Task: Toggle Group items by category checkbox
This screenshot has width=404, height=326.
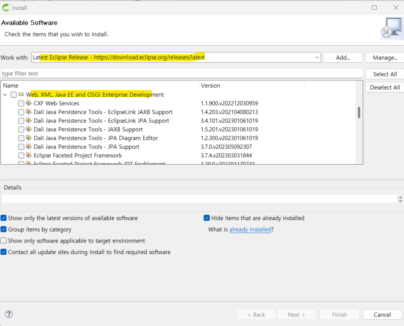Action: [4, 229]
